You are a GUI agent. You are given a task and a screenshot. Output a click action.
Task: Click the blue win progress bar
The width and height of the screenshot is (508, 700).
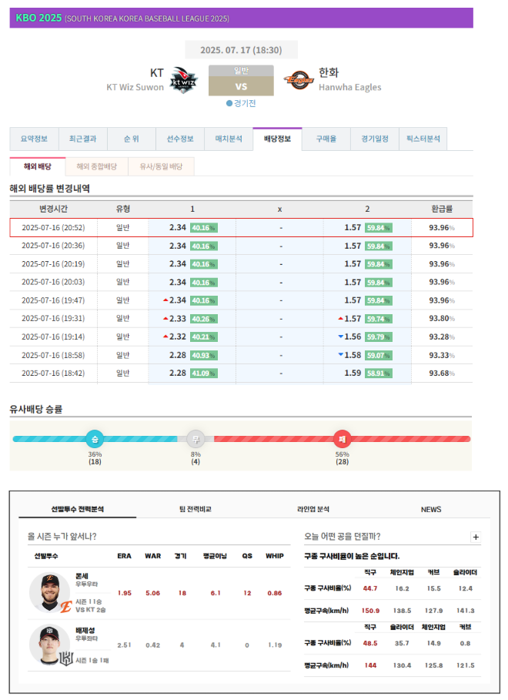pos(95,439)
